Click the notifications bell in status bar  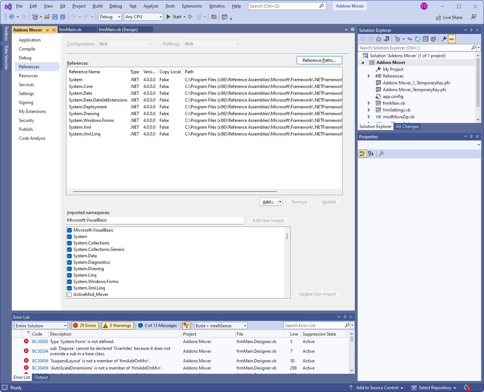[467, 388]
